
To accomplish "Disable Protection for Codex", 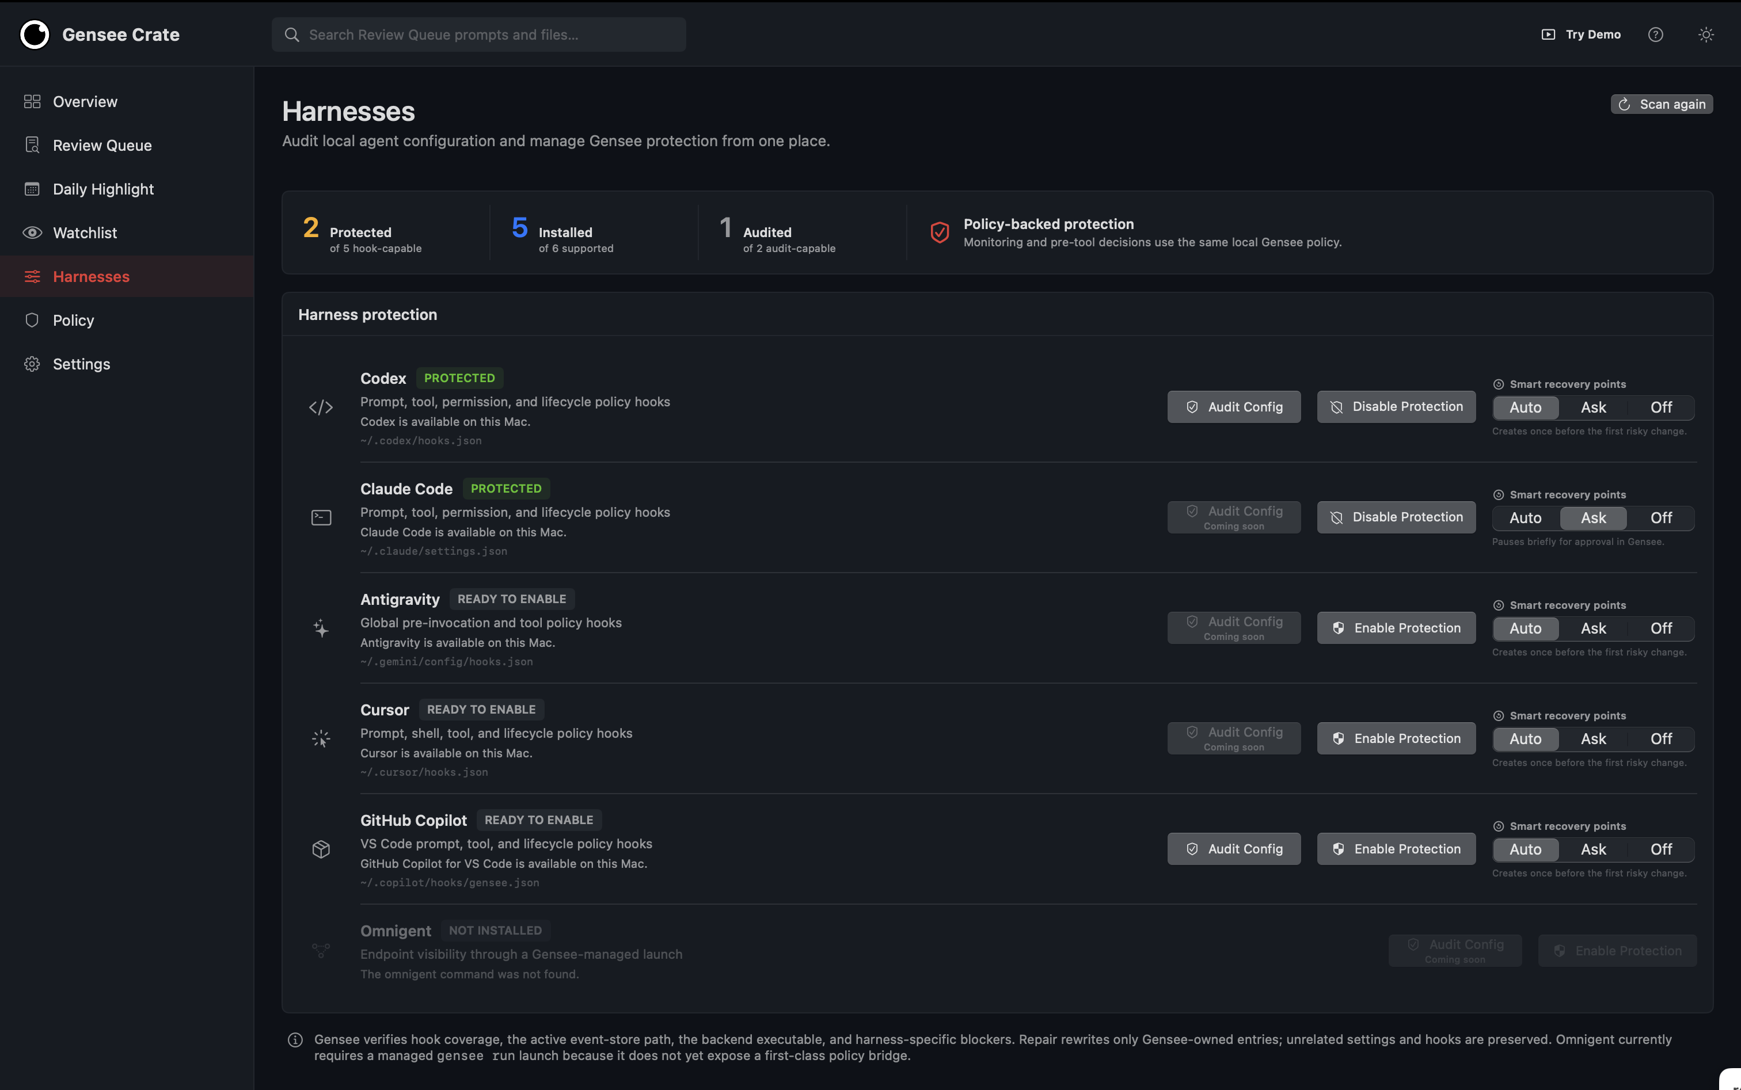I will [x=1396, y=406].
